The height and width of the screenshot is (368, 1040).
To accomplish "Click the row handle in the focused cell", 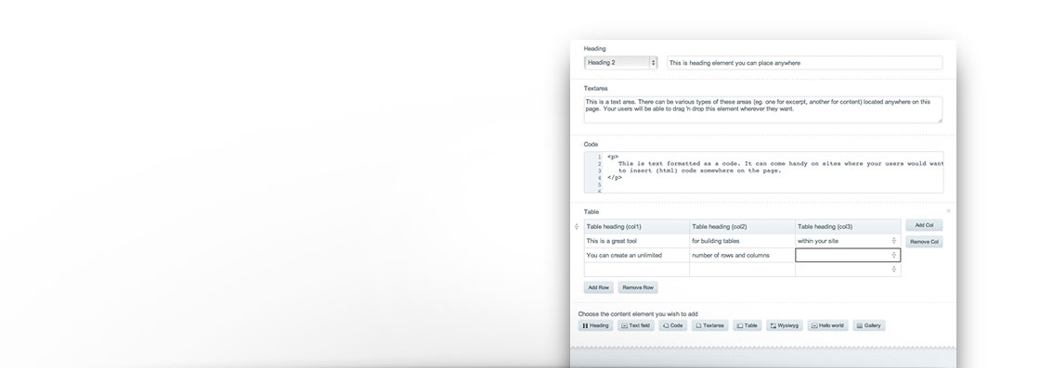I will coord(894,256).
